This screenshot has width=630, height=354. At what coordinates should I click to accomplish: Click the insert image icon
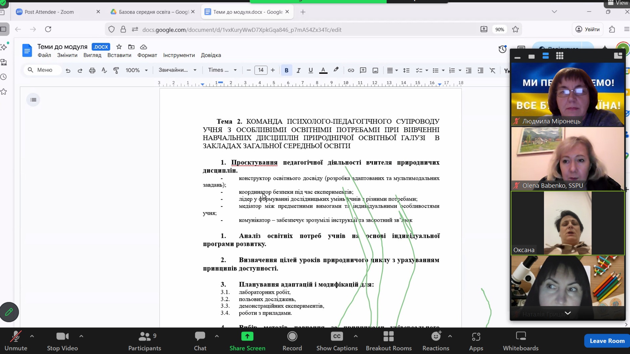375,70
